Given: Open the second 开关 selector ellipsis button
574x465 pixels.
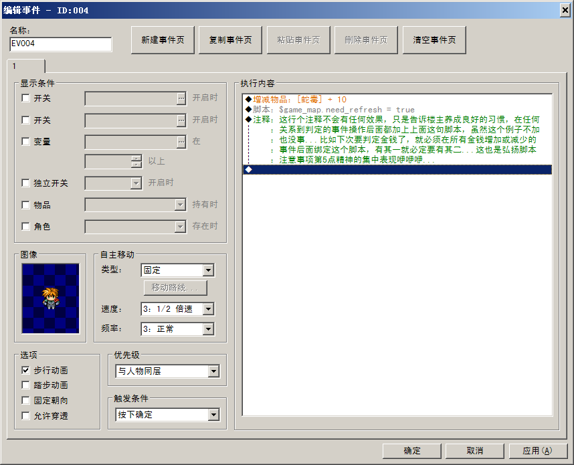Looking at the screenshot, I should 181,120.
